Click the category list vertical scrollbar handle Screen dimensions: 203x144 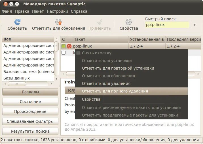coord(56,46)
